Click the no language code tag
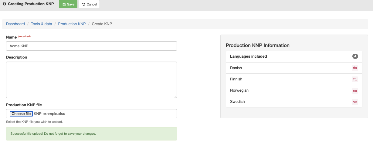 (x=355, y=90)
